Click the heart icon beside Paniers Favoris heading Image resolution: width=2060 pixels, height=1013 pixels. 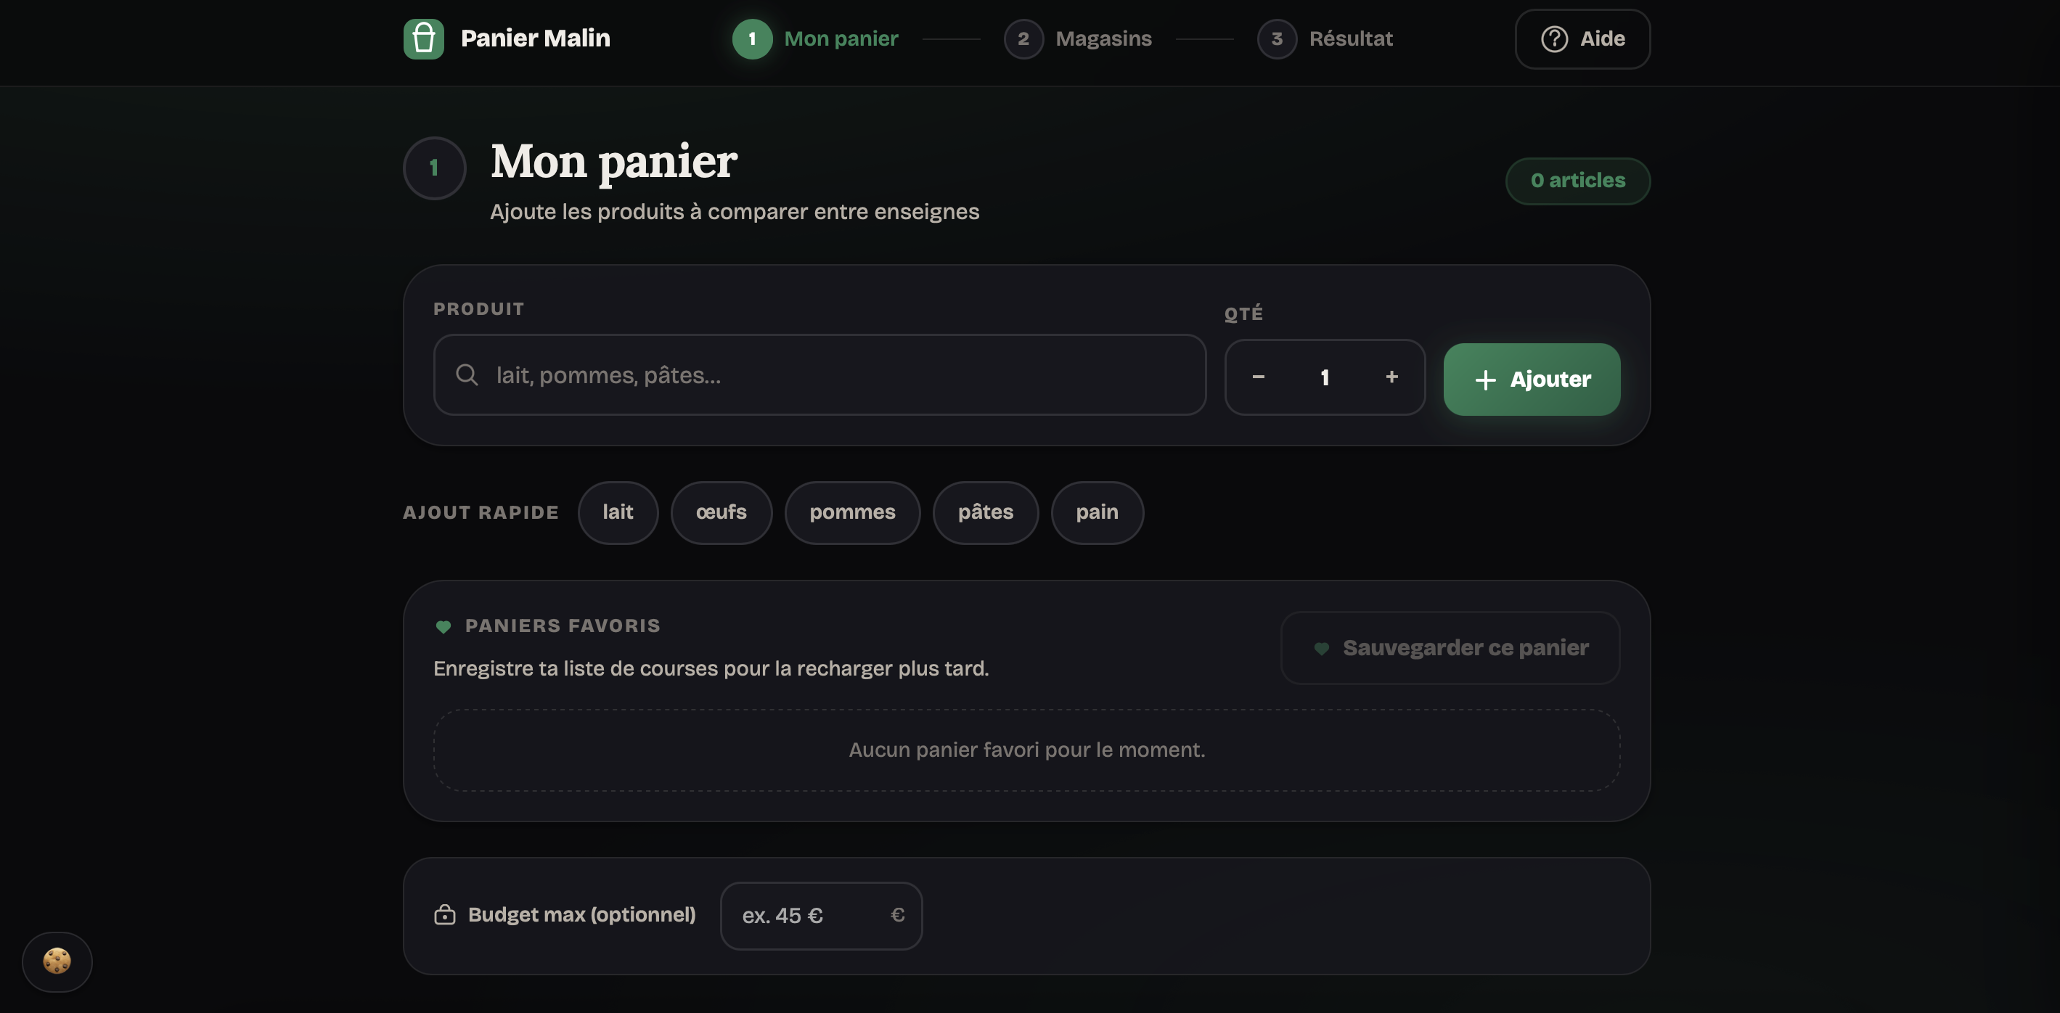coord(445,627)
